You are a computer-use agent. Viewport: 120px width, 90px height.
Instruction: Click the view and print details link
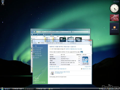coord(54,67)
